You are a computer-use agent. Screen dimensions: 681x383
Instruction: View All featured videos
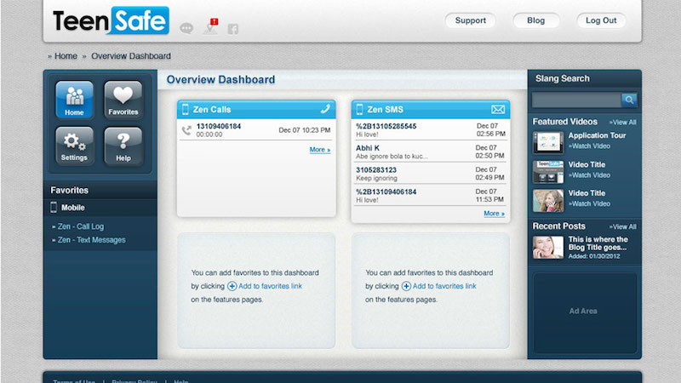click(x=622, y=123)
